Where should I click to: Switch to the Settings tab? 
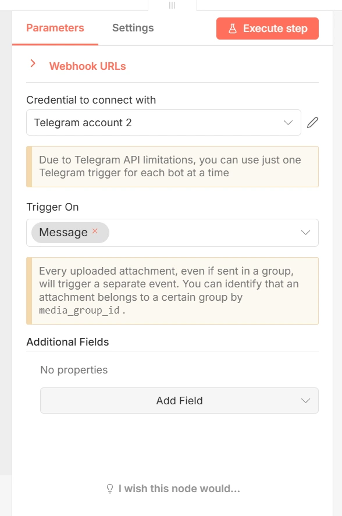[x=132, y=27]
